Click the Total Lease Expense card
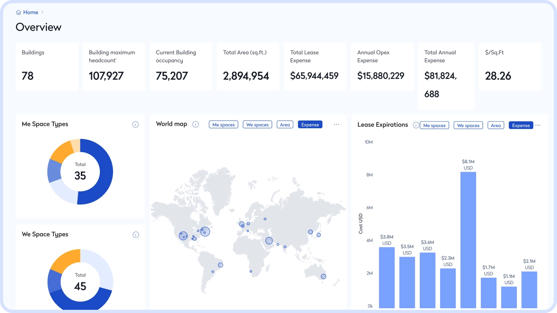This screenshot has width=557, height=313. coord(315,66)
